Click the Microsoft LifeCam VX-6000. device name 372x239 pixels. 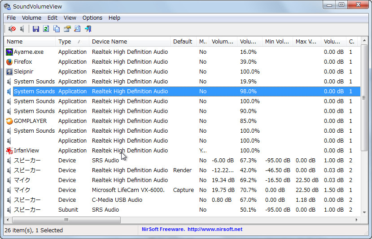point(128,190)
